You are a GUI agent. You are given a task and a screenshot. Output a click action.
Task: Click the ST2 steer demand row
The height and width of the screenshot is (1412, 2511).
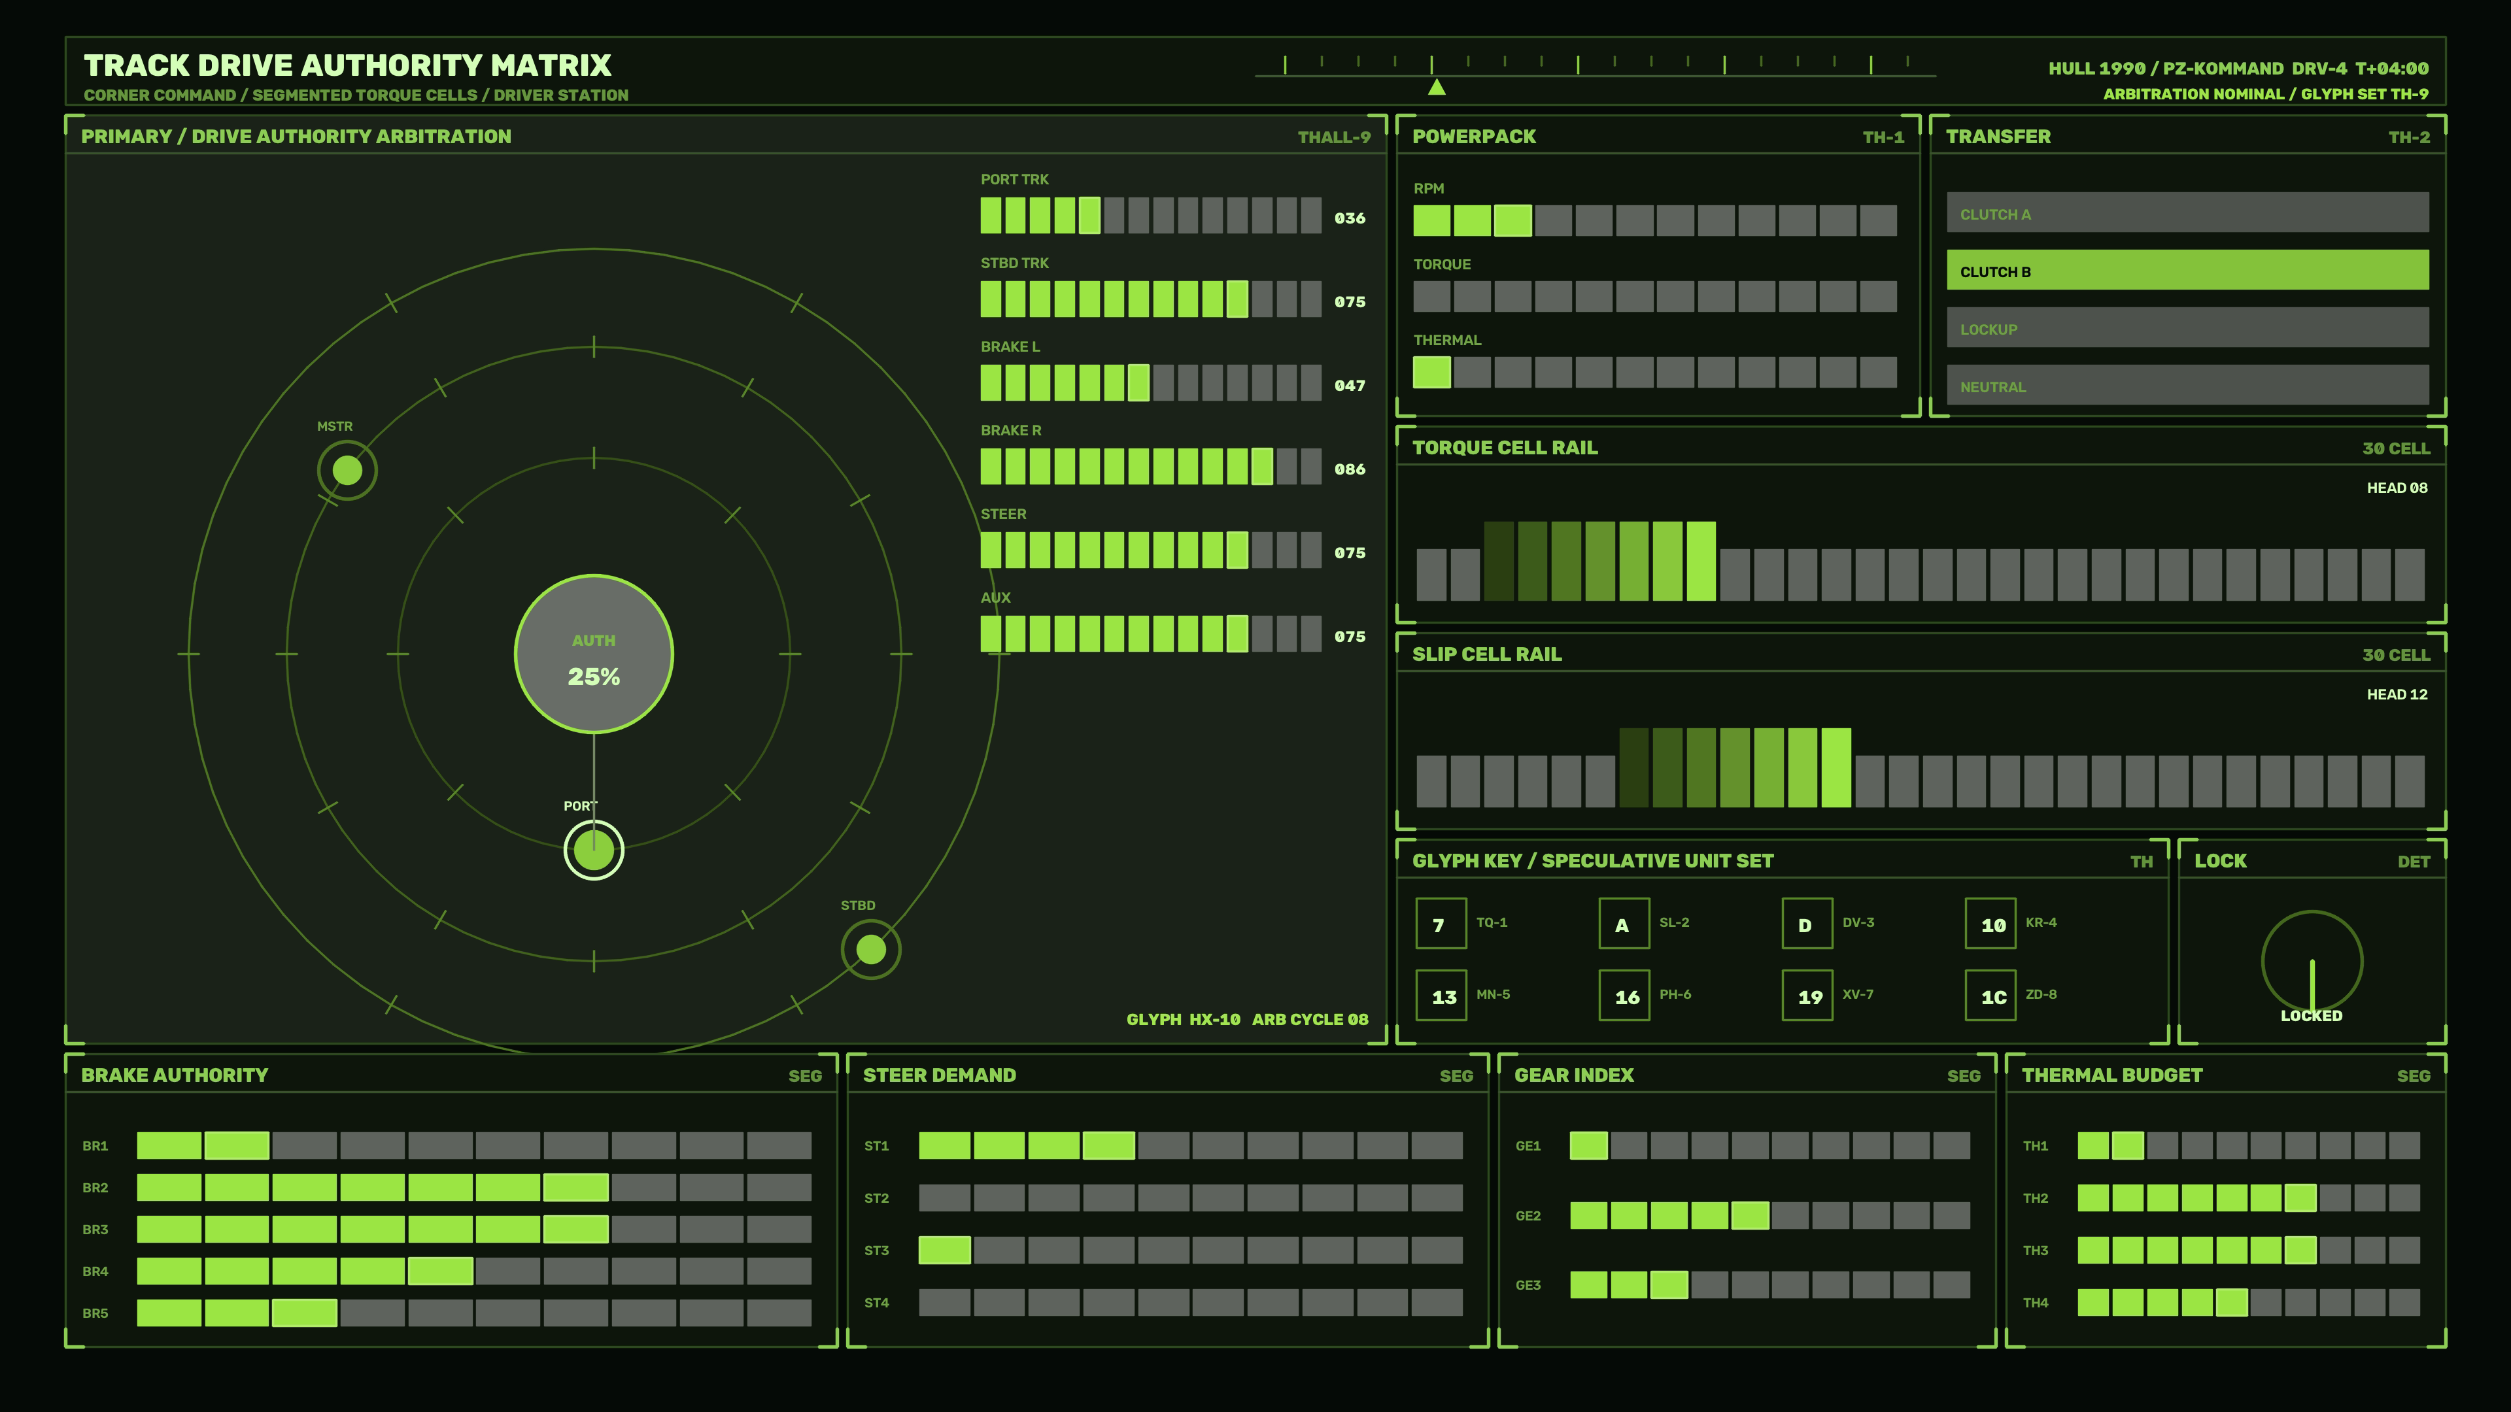[x=1191, y=1199]
